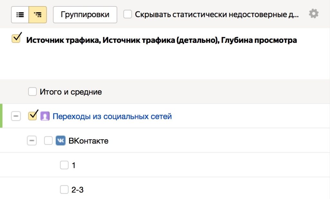Click the ВКонтакте row label

(88, 141)
